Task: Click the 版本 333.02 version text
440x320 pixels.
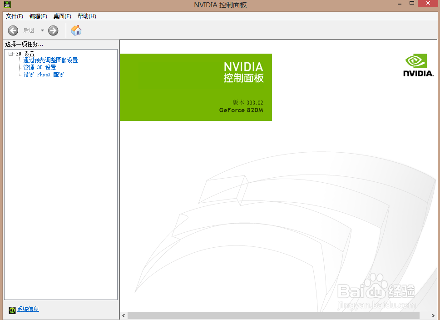Action: (248, 103)
